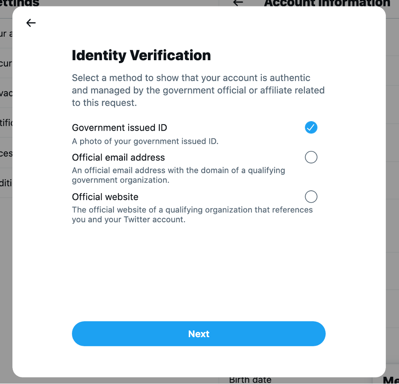Click the 'Government issued ID' option label
Viewport: 399px width, 384px height.
click(x=119, y=128)
